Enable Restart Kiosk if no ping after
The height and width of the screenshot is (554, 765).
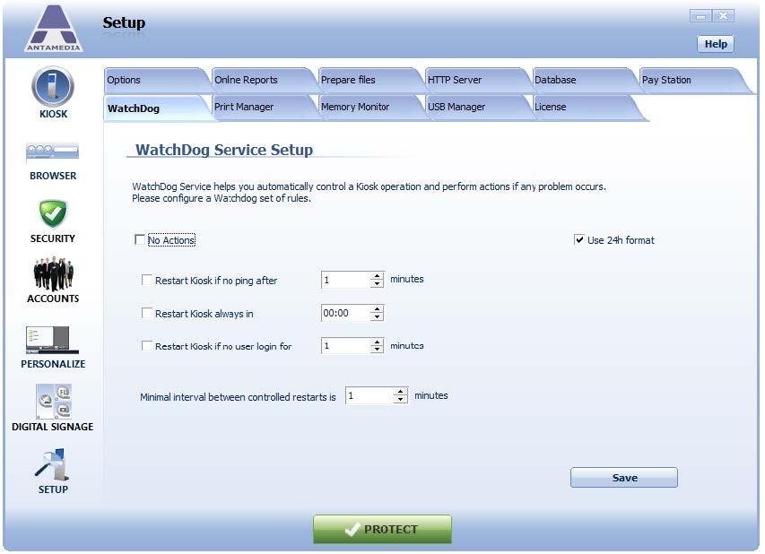(146, 280)
